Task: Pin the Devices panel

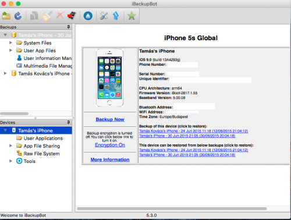Action: 68,122
